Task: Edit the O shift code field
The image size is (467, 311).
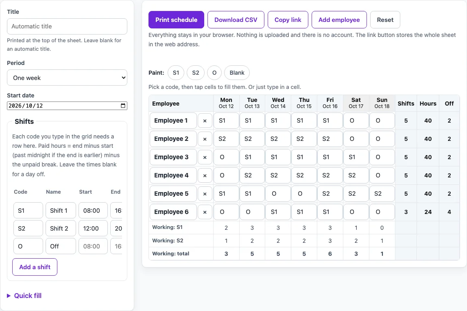Action: (28, 246)
